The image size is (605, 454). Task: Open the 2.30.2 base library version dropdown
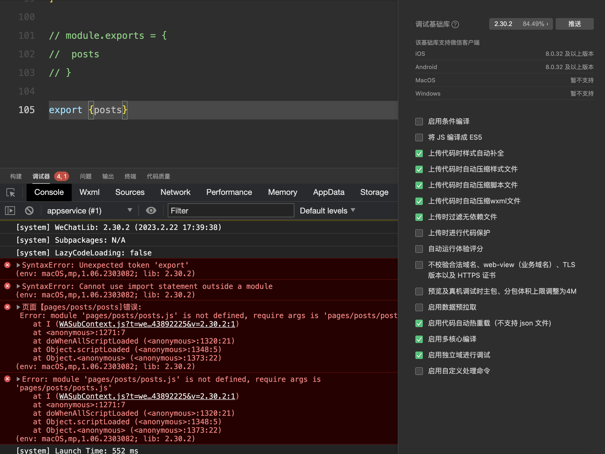pos(521,24)
